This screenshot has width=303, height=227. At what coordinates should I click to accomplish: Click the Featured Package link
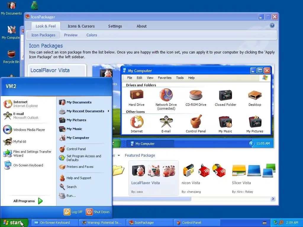tap(140, 155)
